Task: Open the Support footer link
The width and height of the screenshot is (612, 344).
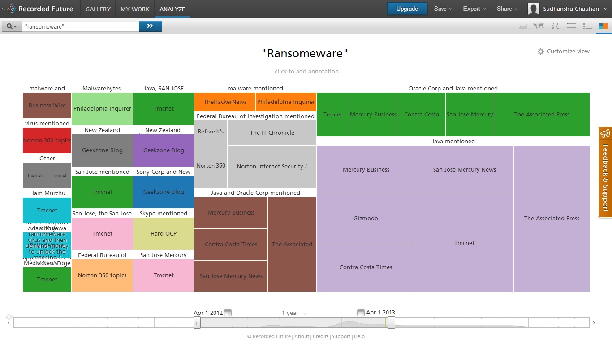Action: click(x=341, y=336)
